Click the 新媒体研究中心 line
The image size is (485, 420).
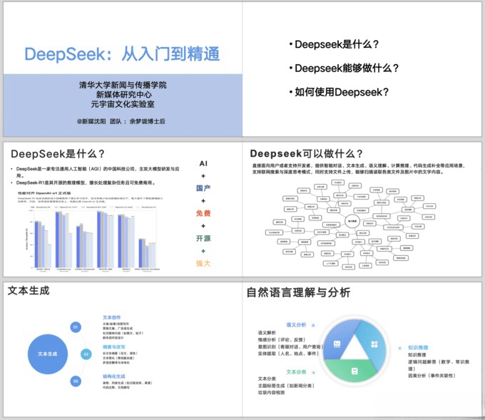pyautogui.click(x=123, y=94)
